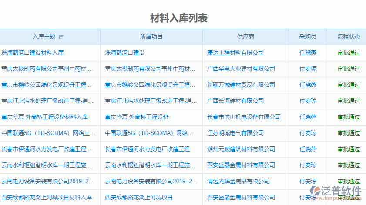Click the 材料入库列表 page title
This screenshot has height=205, width=366.
pos(179,18)
